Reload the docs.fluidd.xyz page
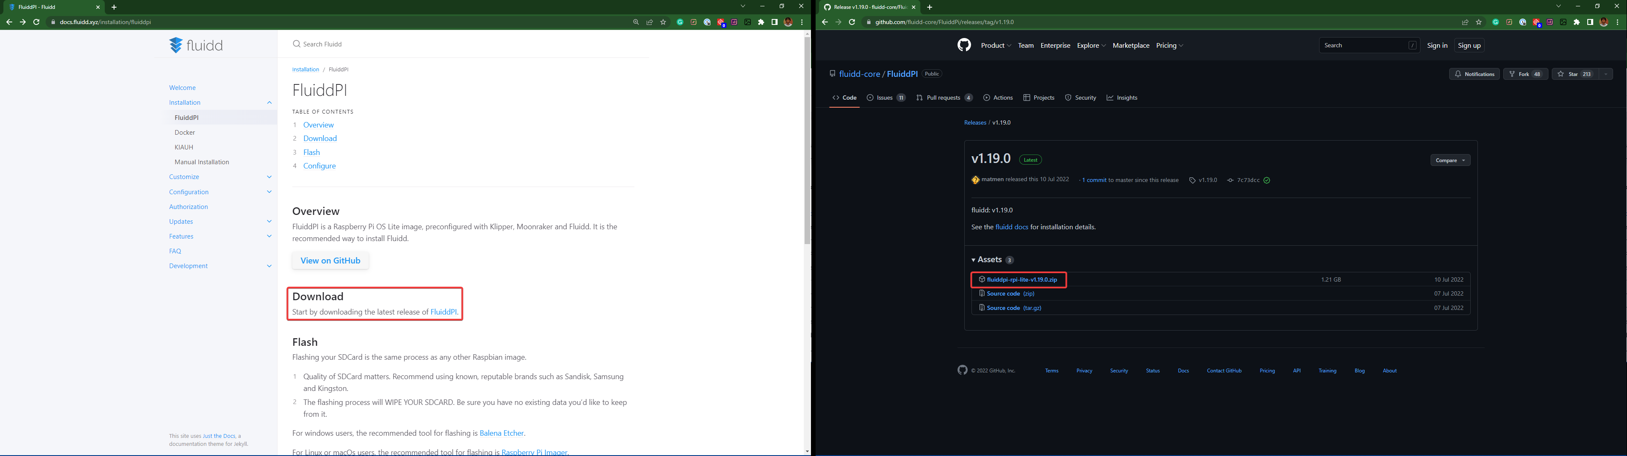This screenshot has height=456, width=1627. [36, 22]
